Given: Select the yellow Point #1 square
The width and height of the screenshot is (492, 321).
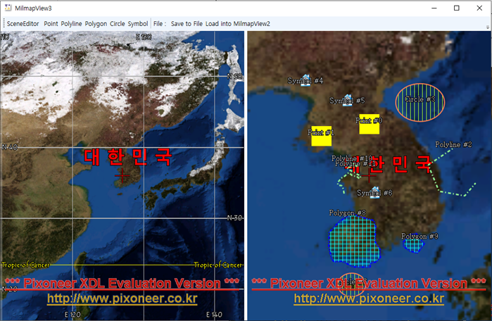Looking at the screenshot, I should coord(321,136).
